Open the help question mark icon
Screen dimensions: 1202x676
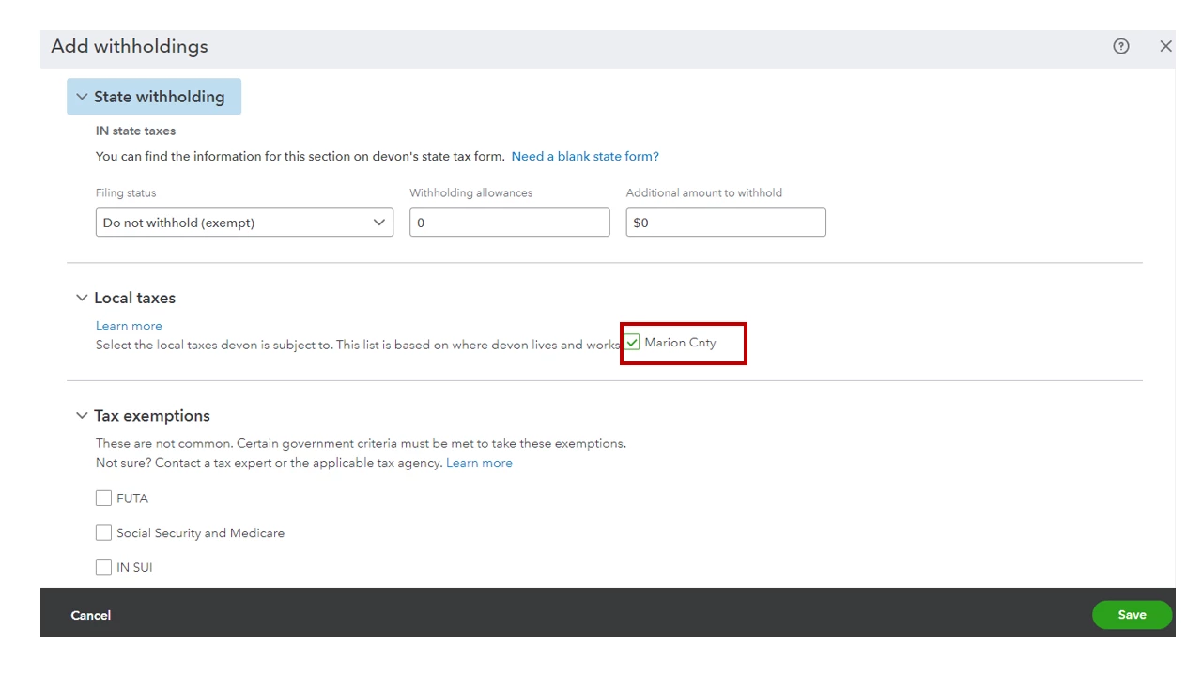click(x=1121, y=46)
